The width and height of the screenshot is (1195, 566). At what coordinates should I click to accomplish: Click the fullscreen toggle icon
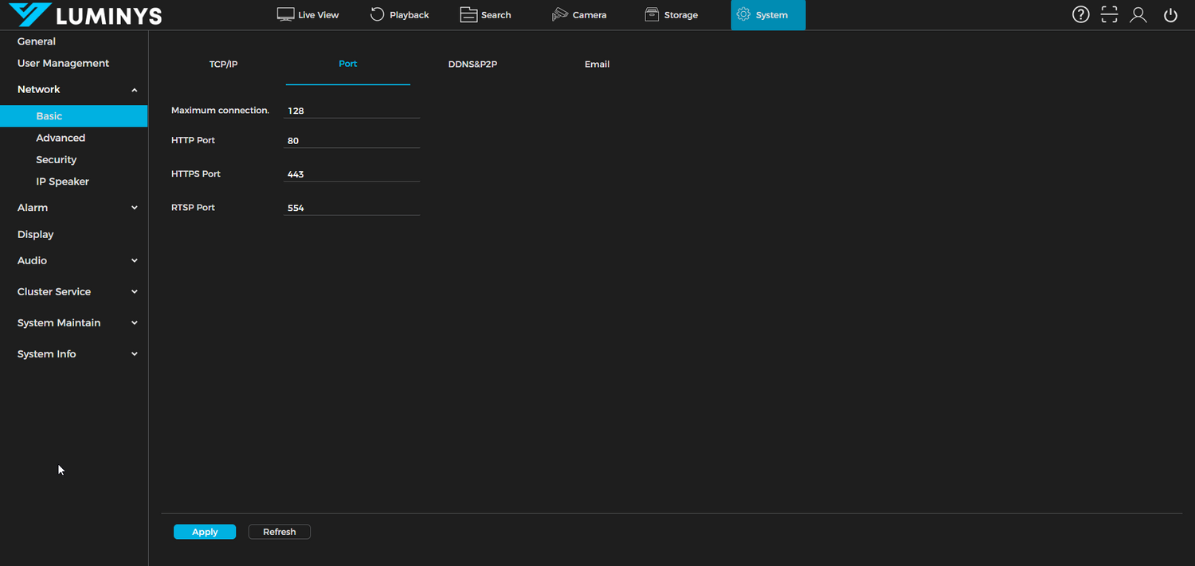[1109, 14]
